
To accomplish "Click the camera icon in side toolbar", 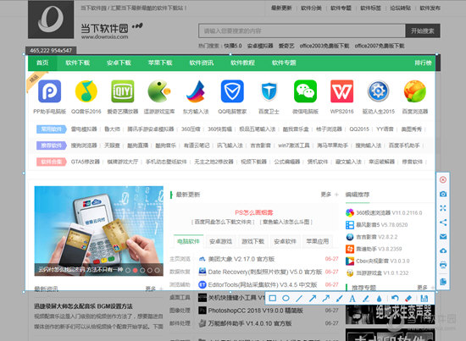I will click(x=443, y=194).
